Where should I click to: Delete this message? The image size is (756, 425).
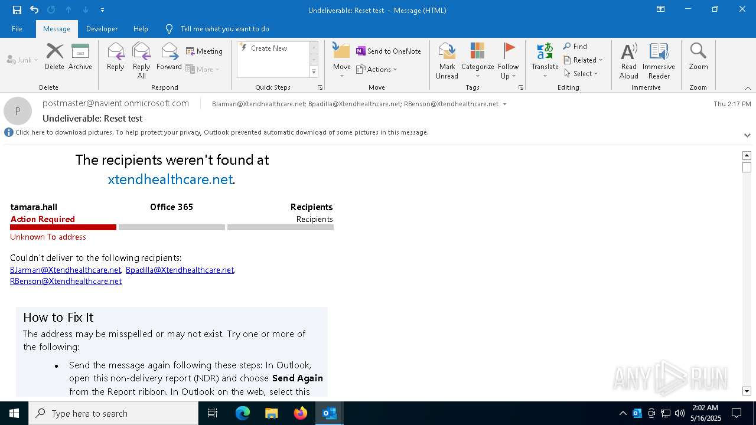[54, 57]
